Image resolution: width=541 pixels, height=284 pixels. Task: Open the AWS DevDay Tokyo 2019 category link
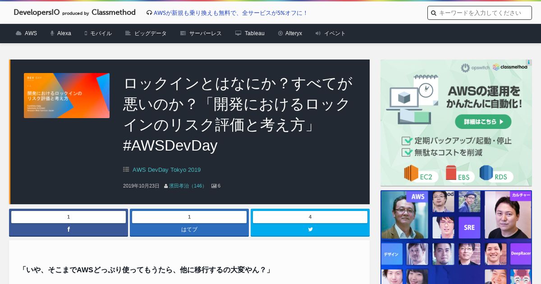[x=166, y=169]
